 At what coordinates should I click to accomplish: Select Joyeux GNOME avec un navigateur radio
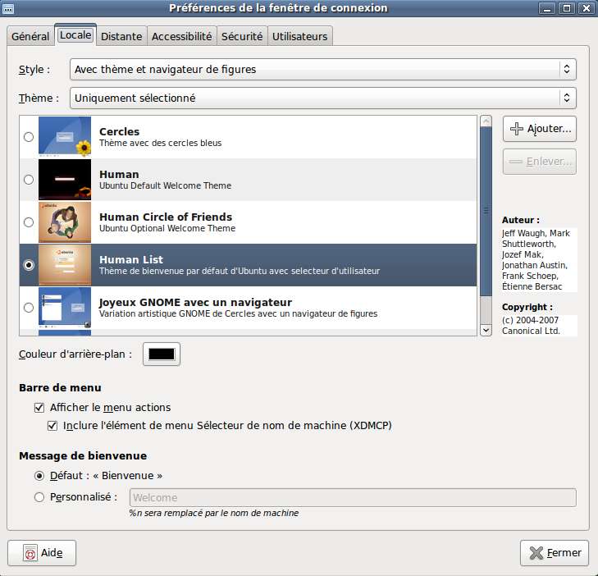pyautogui.click(x=29, y=308)
